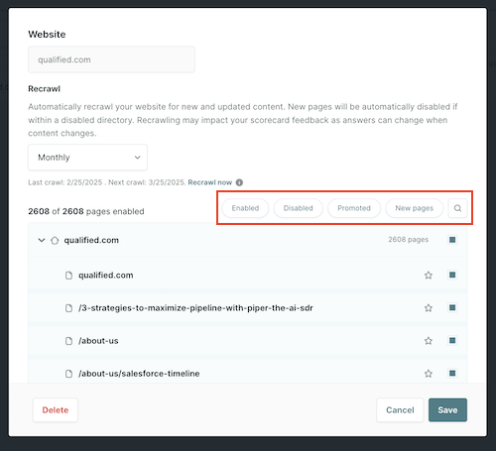496x451 pixels.
Task: Click the Cancel button
Action: click(x=400, y=410)
